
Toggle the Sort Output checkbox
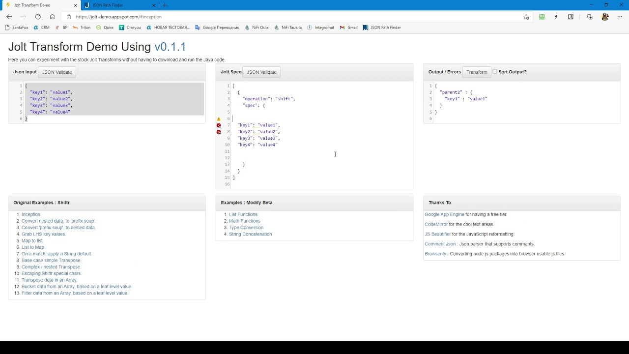click(495, 71)
